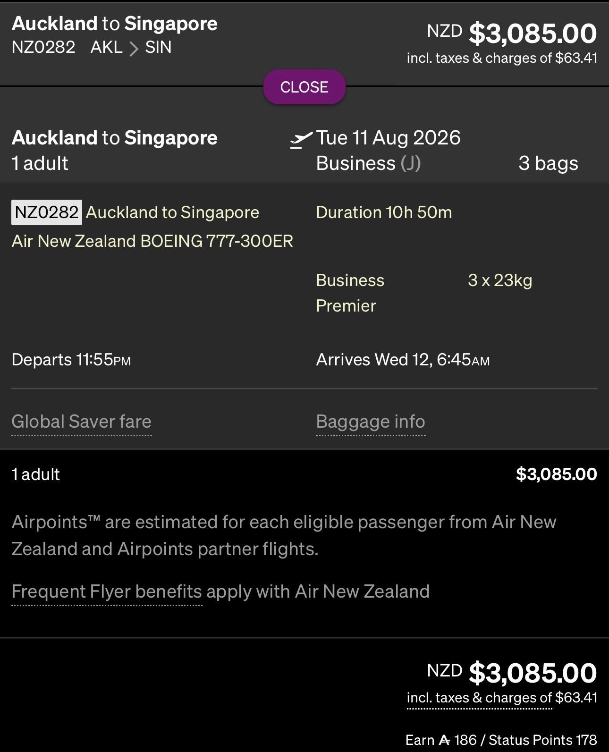
Task: Click the departing plane icon
Action: pyautogui.click(x=301, y=139)
